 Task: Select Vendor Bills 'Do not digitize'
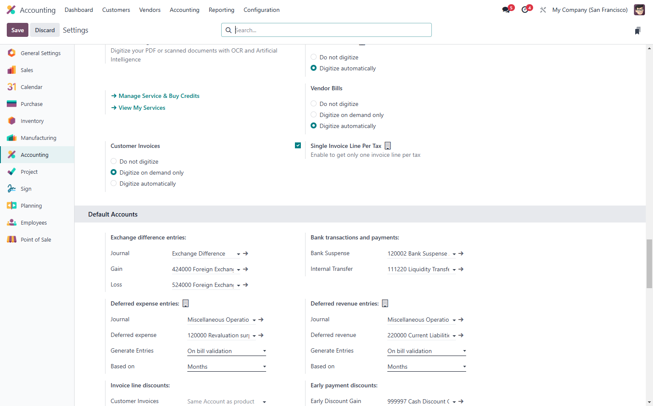[x=314, y=103]
